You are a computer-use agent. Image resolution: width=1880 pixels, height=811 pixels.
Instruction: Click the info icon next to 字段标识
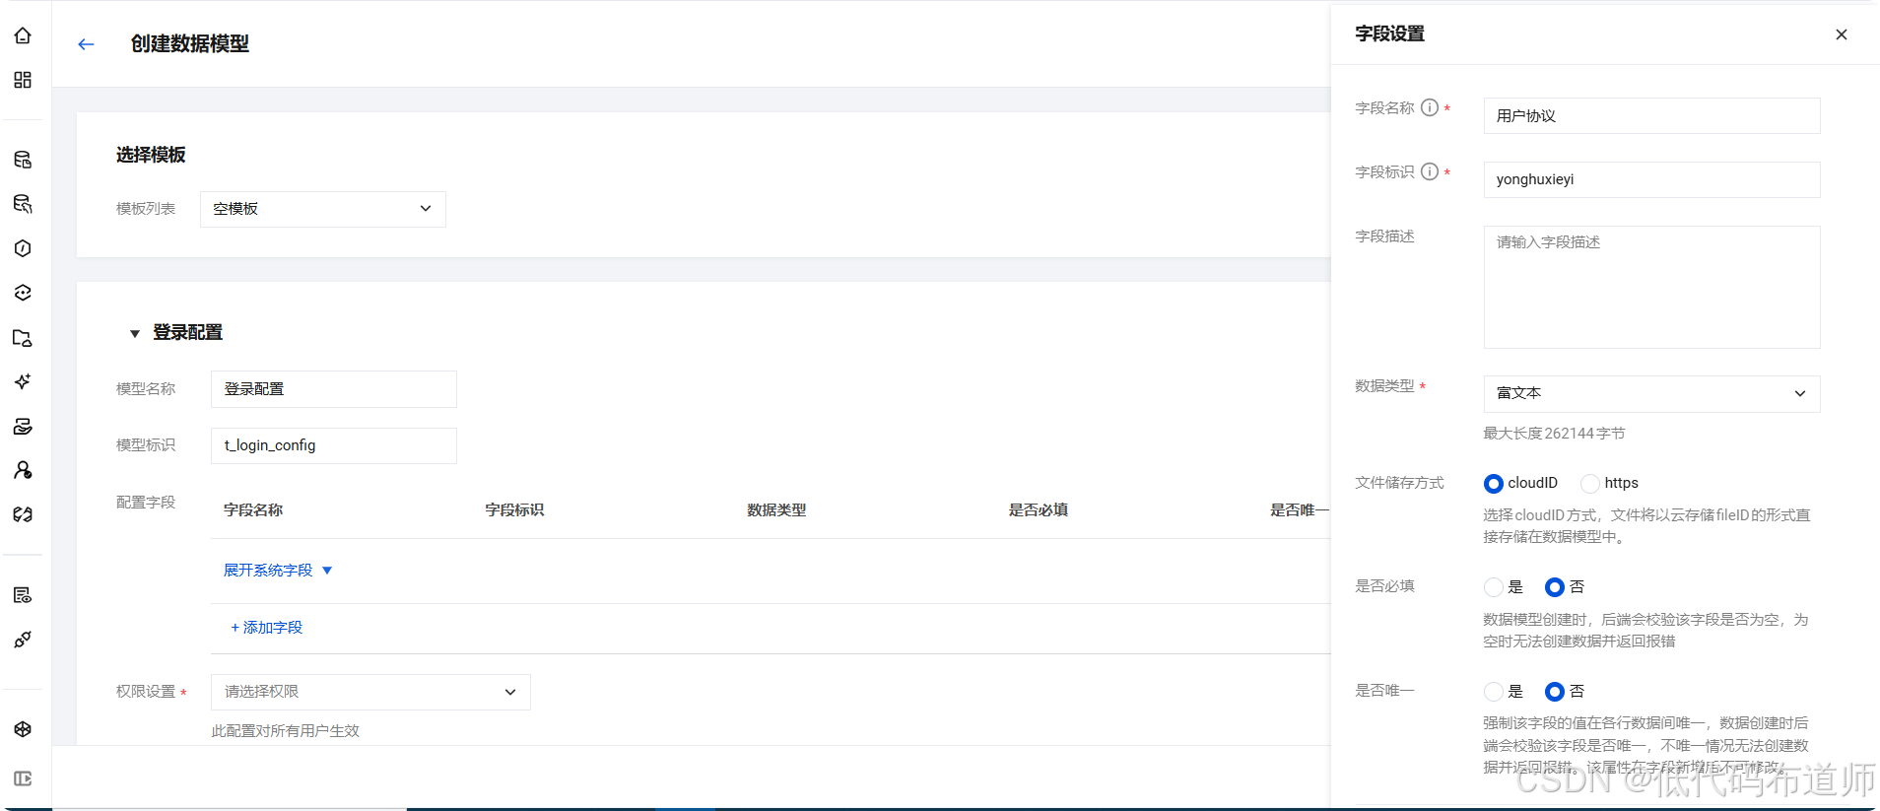pyautogui.click(x=1430, y=171)
